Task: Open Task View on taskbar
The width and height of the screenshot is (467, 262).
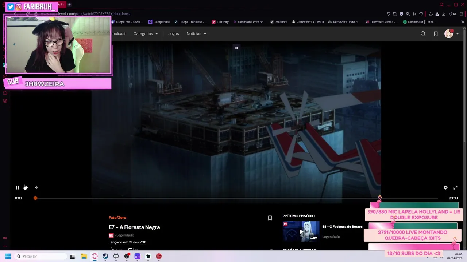Action: point(73,256)
